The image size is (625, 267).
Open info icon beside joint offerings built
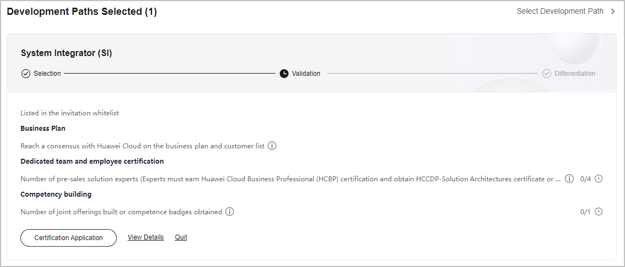(x=230, y=212)
